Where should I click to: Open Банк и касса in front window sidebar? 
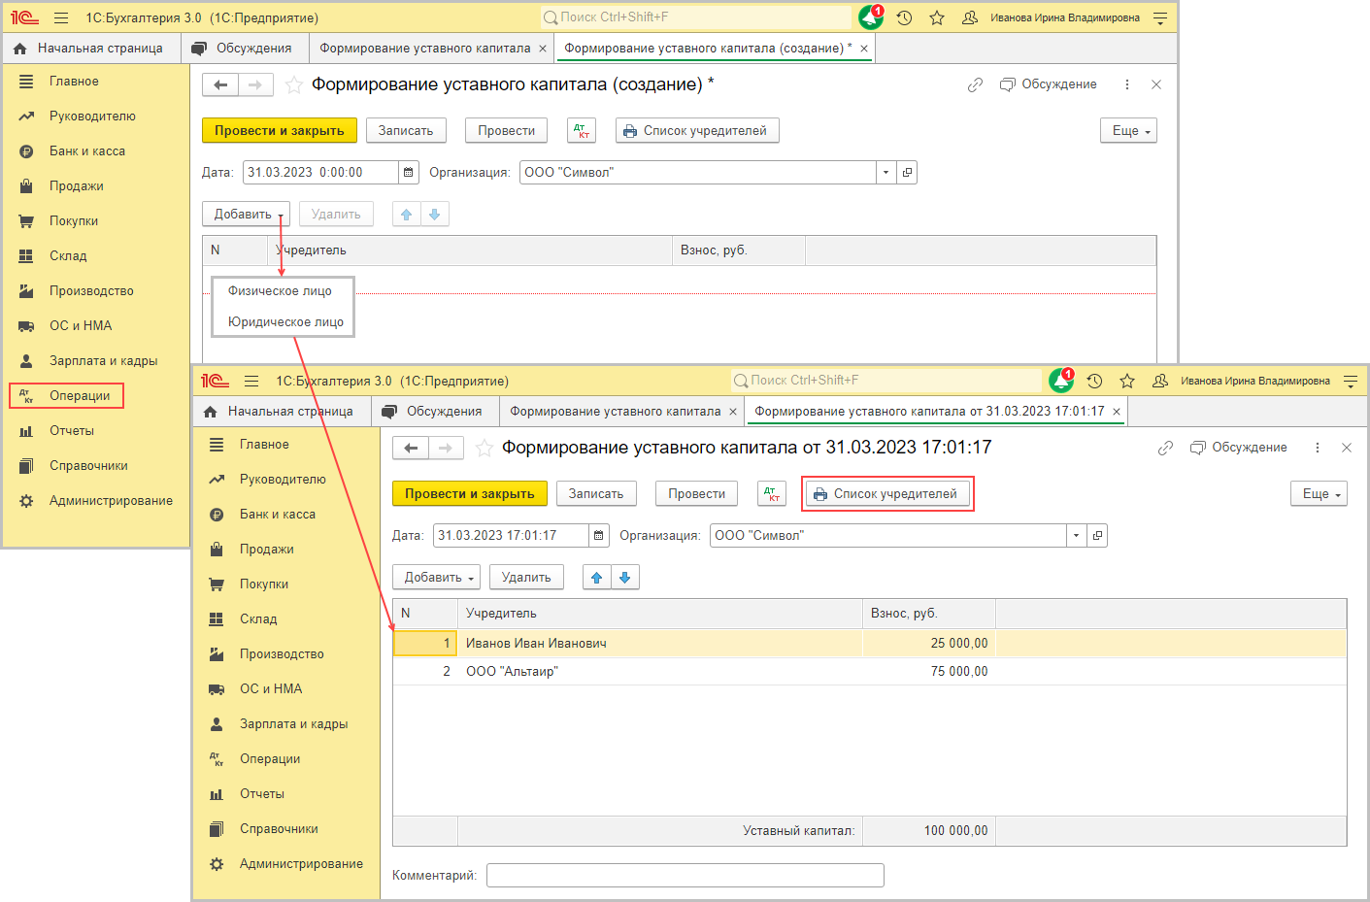[x=278, y=515]
